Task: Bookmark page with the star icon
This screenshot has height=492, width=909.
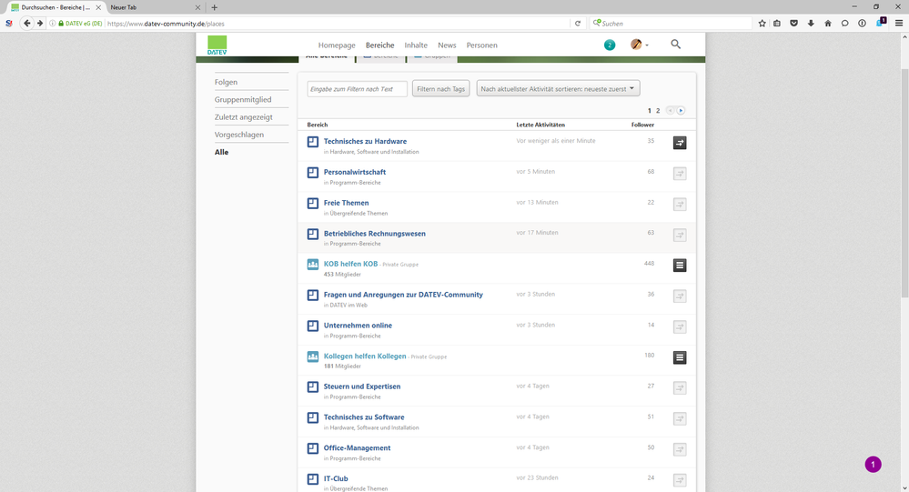Action: 762,23
